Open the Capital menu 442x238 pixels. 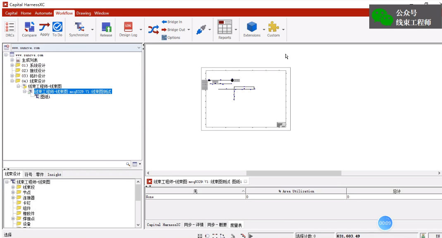pyautogui.click(x=11, y=13)
